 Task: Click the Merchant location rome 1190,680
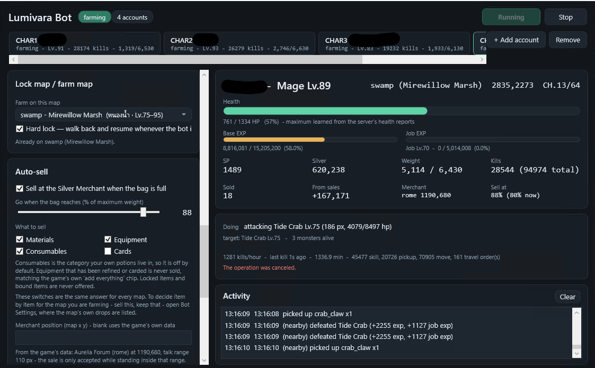tap(426, 195)
